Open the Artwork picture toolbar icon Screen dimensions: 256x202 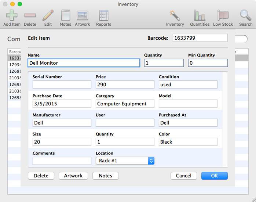(x=83, y=15)
